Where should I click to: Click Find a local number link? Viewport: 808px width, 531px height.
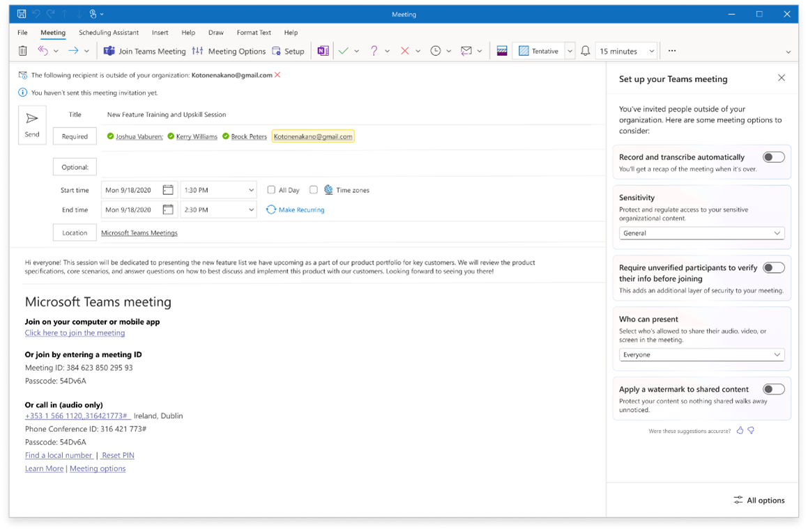coord(59,455)
